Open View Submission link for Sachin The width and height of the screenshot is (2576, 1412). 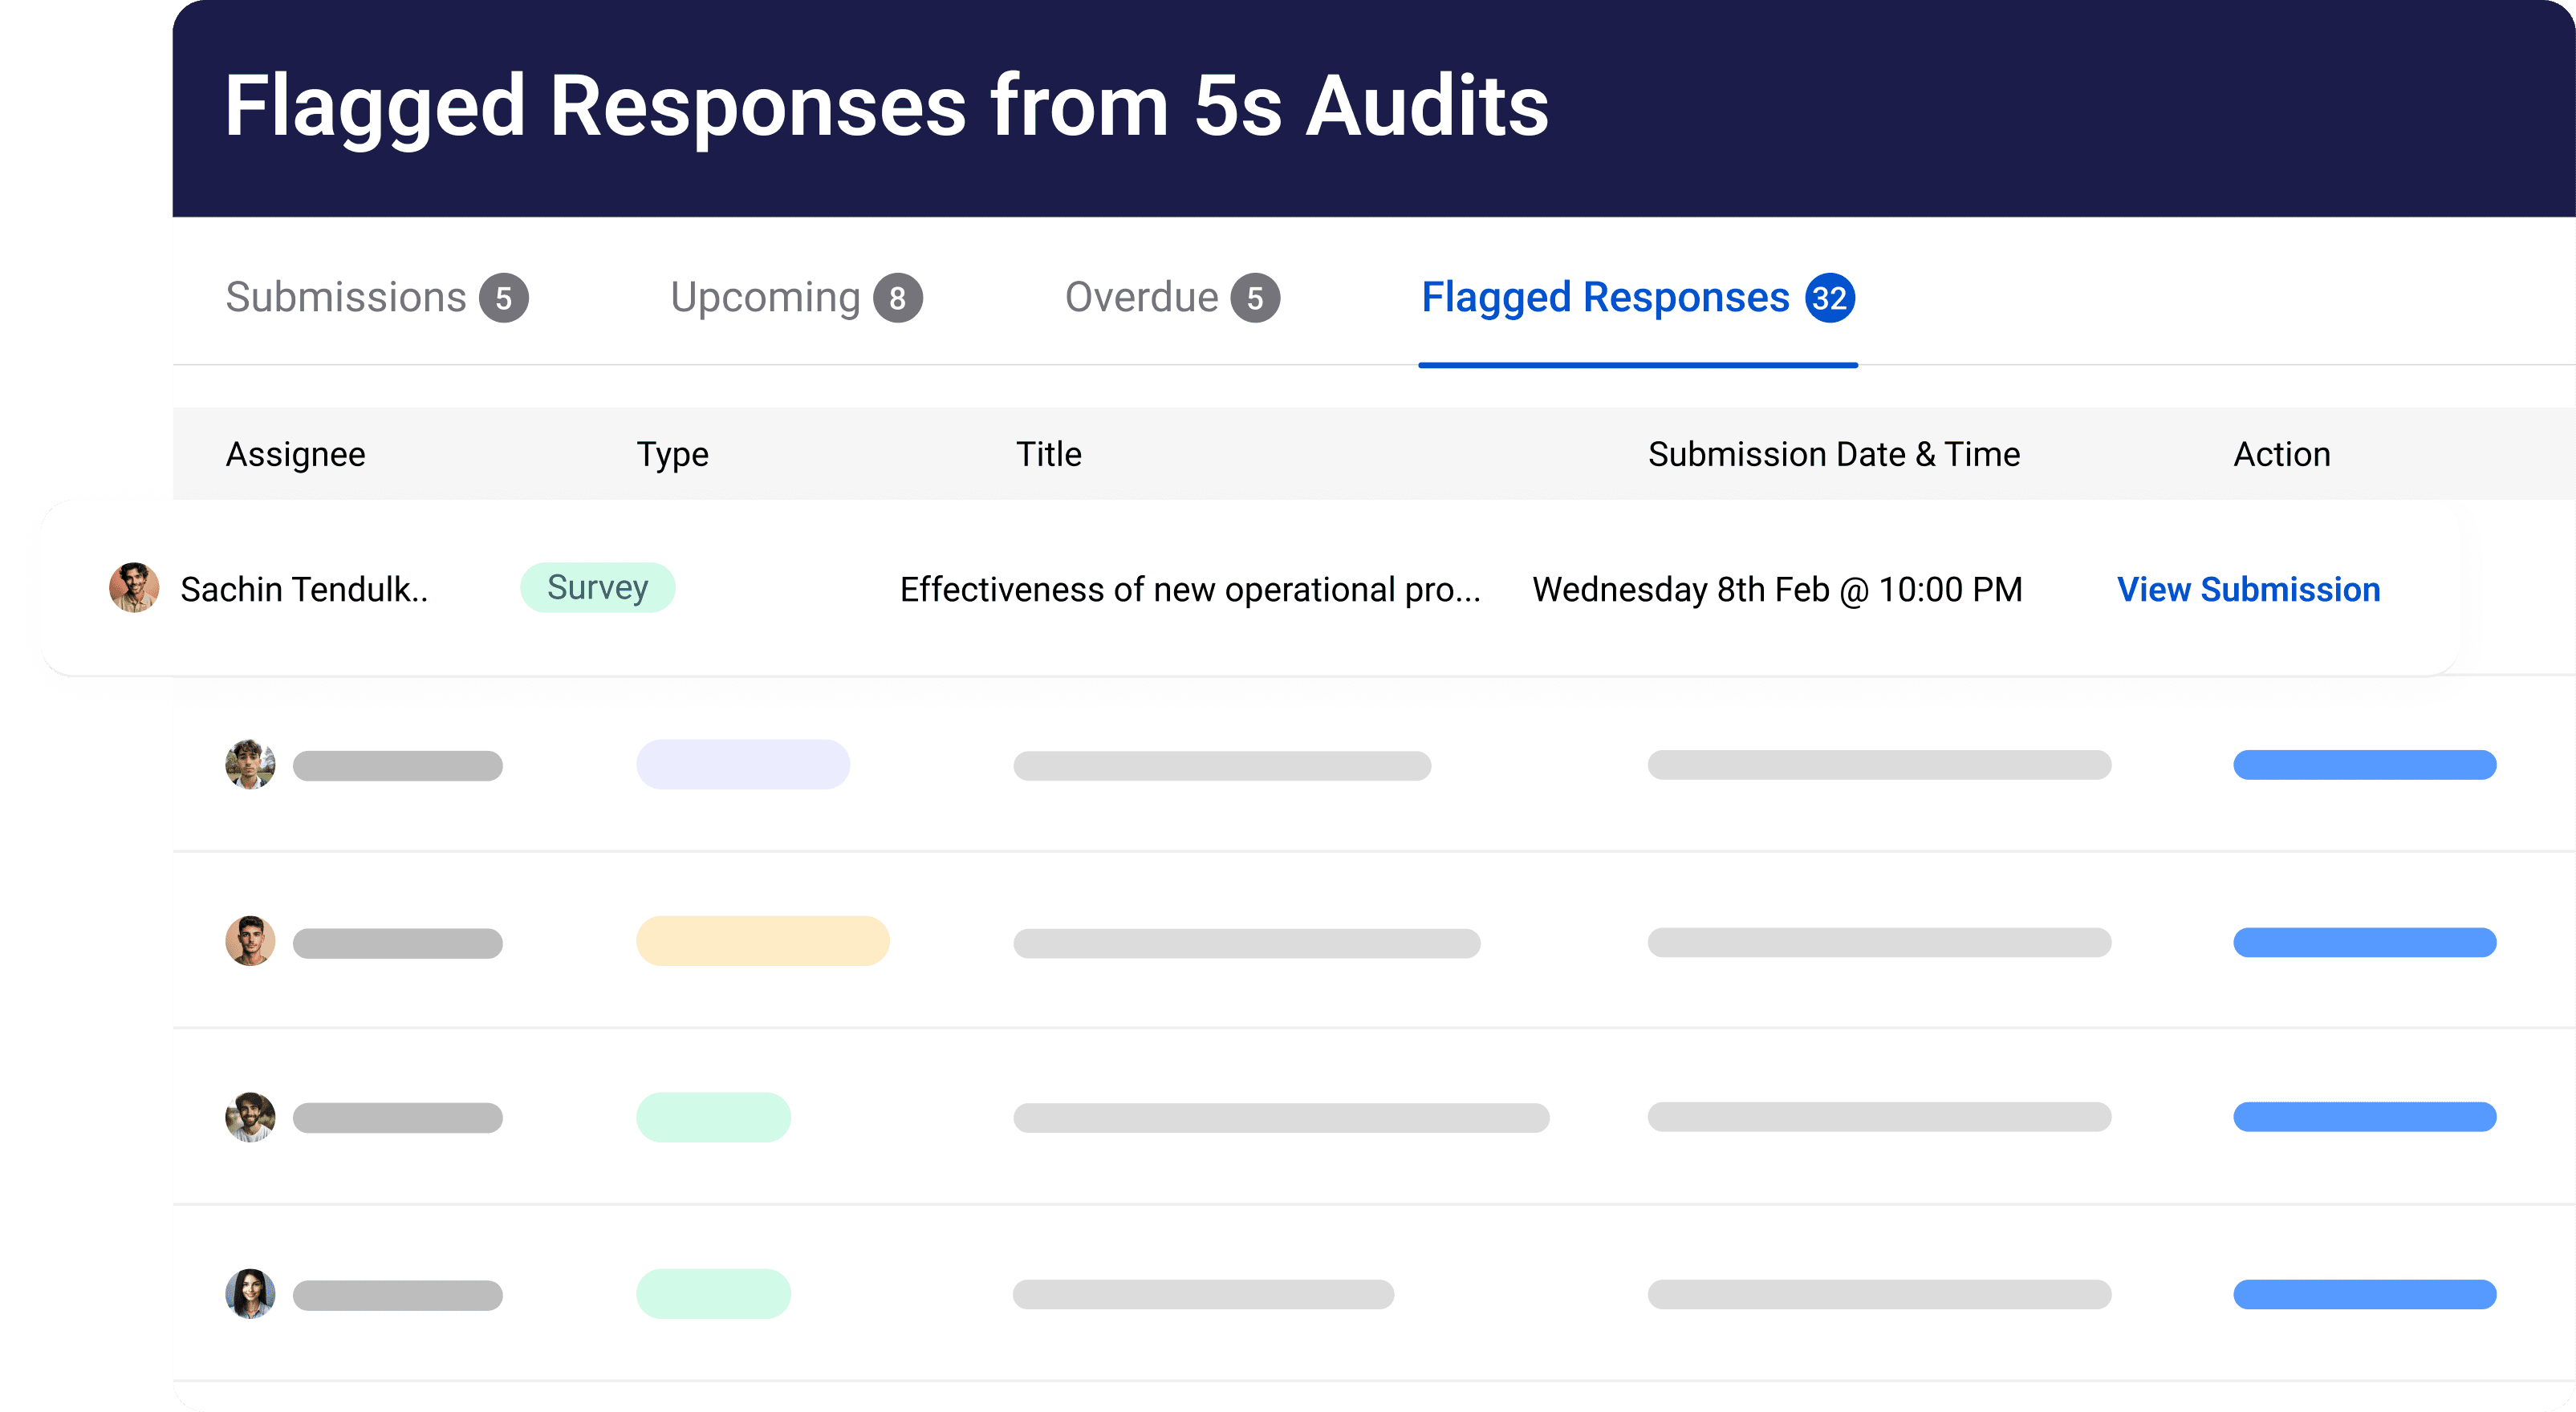pos(2248,590)
